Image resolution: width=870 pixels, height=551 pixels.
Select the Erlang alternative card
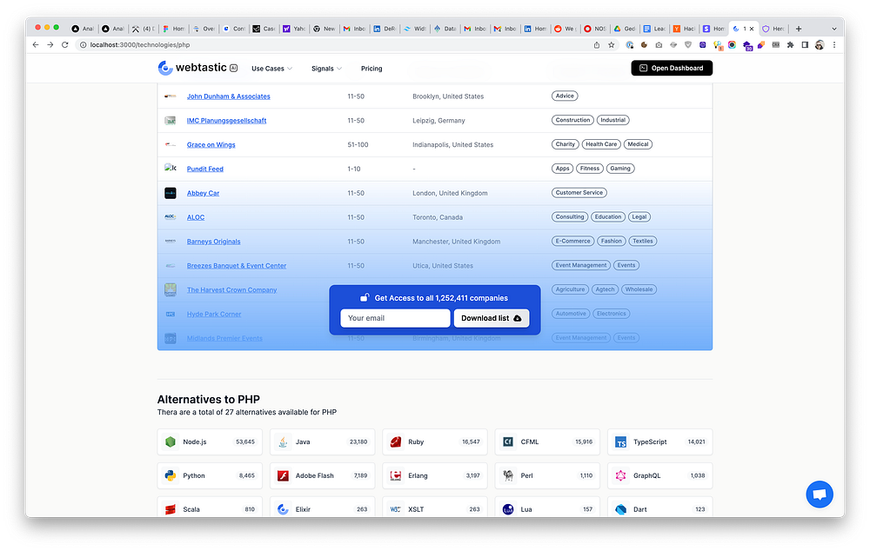[x=434, y=475]
